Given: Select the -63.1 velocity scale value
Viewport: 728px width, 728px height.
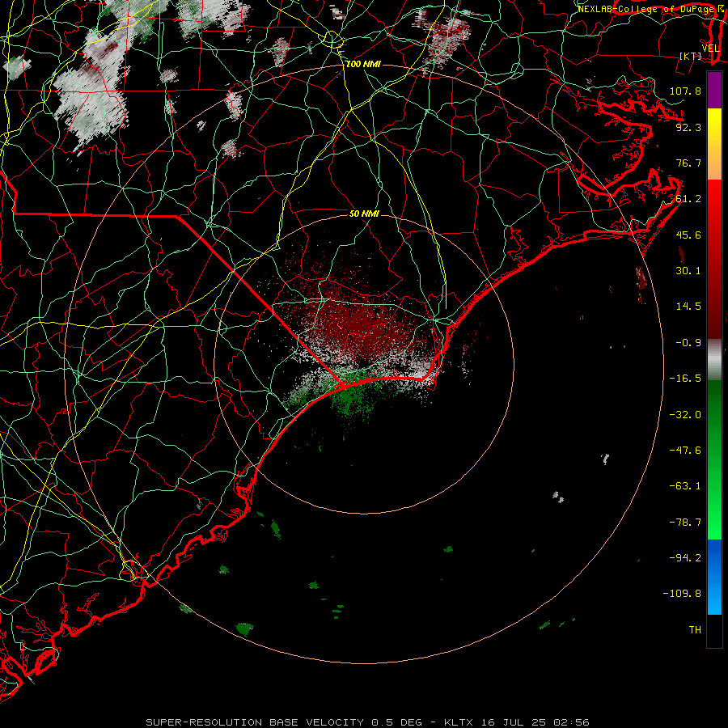Looking at the screenshot, I should pyautogui.click(x=685, y=486).
